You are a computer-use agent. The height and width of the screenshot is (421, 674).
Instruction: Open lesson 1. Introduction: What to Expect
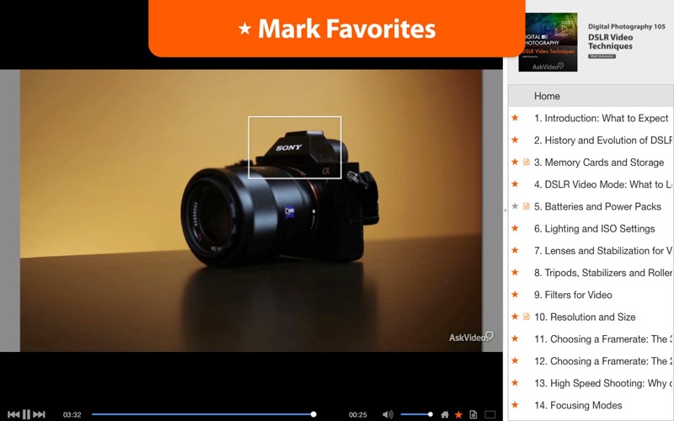pos(601,118)
